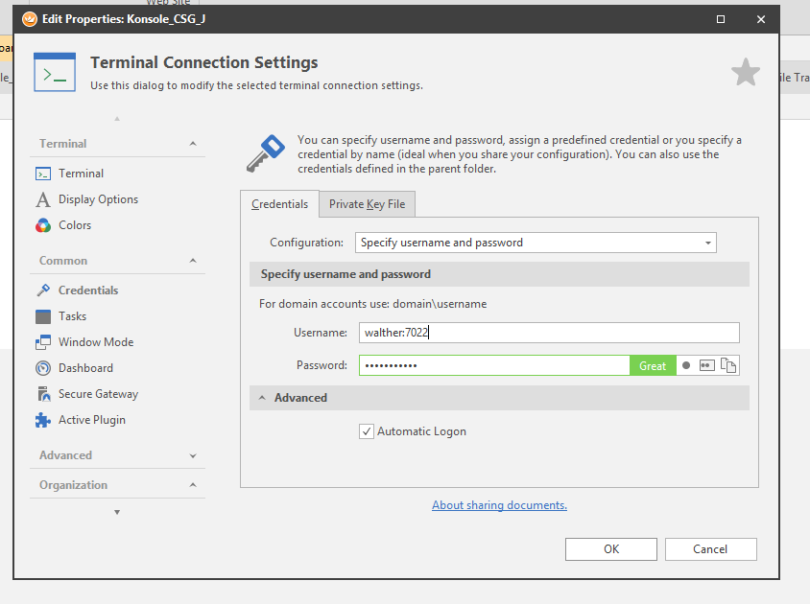Open Display Options in the sidebar
The width and height of the screenshot is (810, 604).
(x=98, y=199)
